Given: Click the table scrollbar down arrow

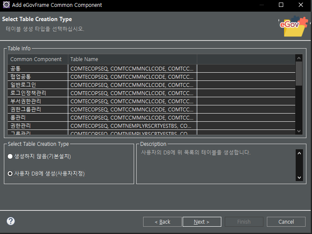Looking at the screenshot, I should [x=299, y=131].
